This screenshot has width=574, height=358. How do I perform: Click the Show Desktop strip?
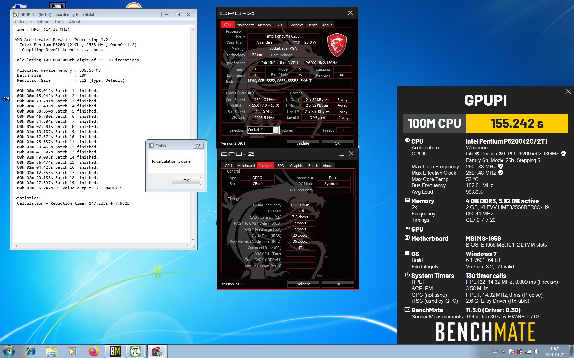tap(572, 352)
